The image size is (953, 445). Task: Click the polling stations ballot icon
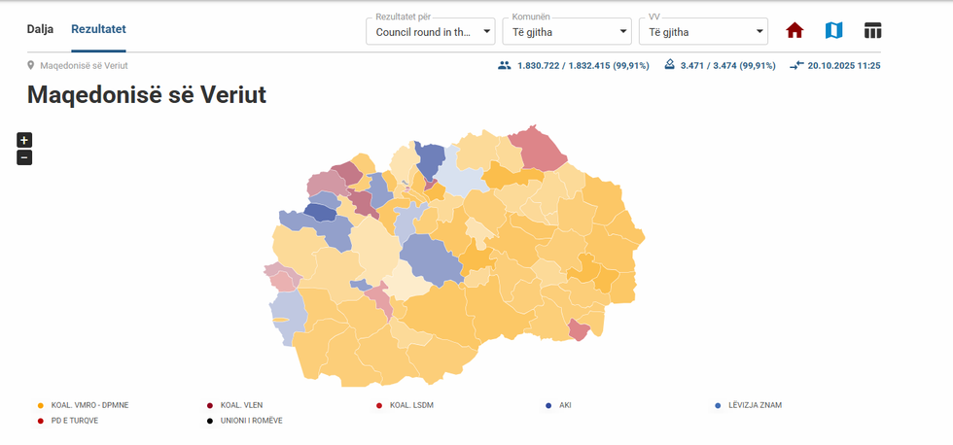tap(669, 65)
